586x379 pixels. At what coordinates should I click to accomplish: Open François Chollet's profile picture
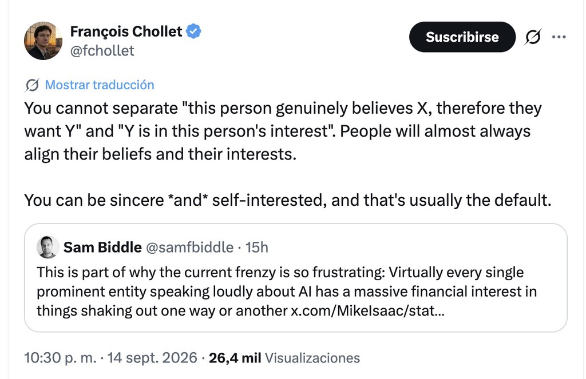click(x=43, y=41)
